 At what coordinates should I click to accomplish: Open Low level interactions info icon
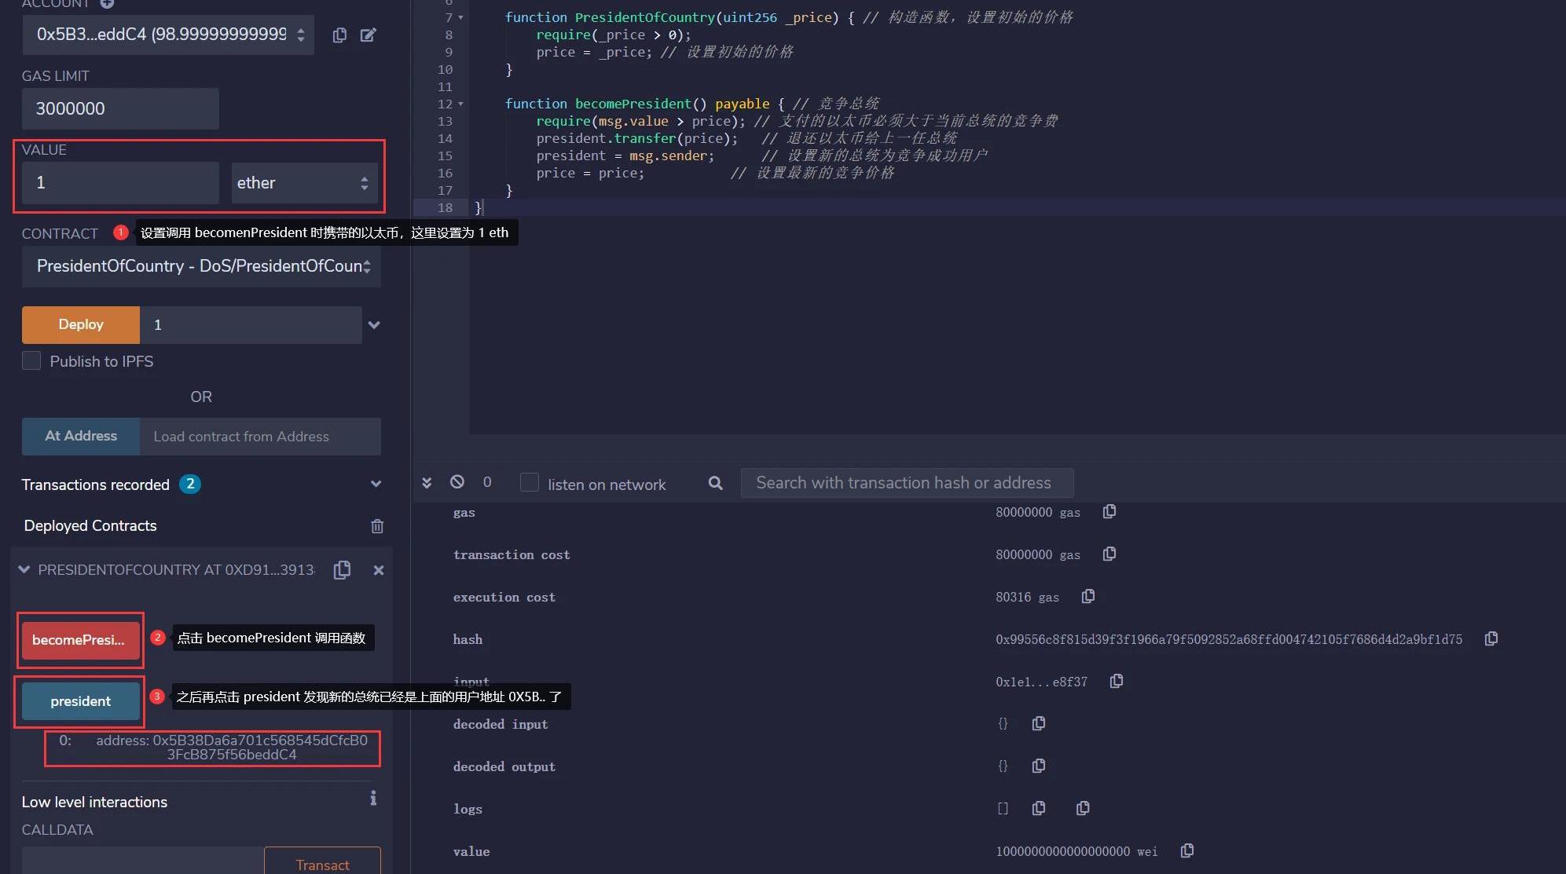(x=373, y=799)
